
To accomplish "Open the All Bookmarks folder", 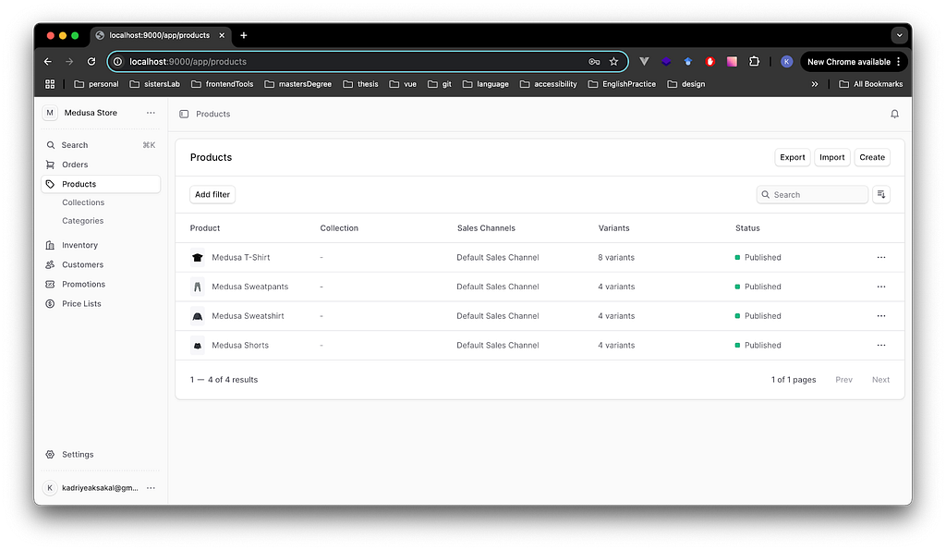I will pyautogui.click(x=870, y=84).
